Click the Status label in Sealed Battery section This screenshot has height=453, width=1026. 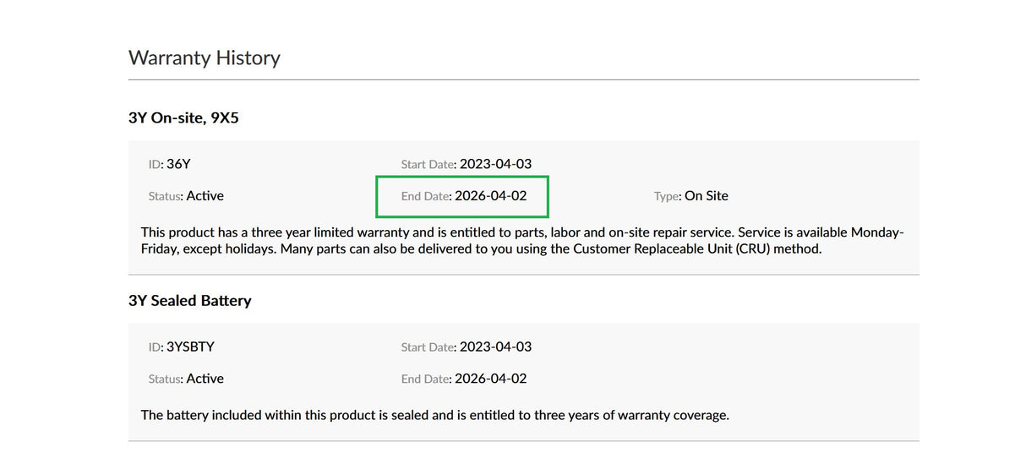(x=165, y=379)
